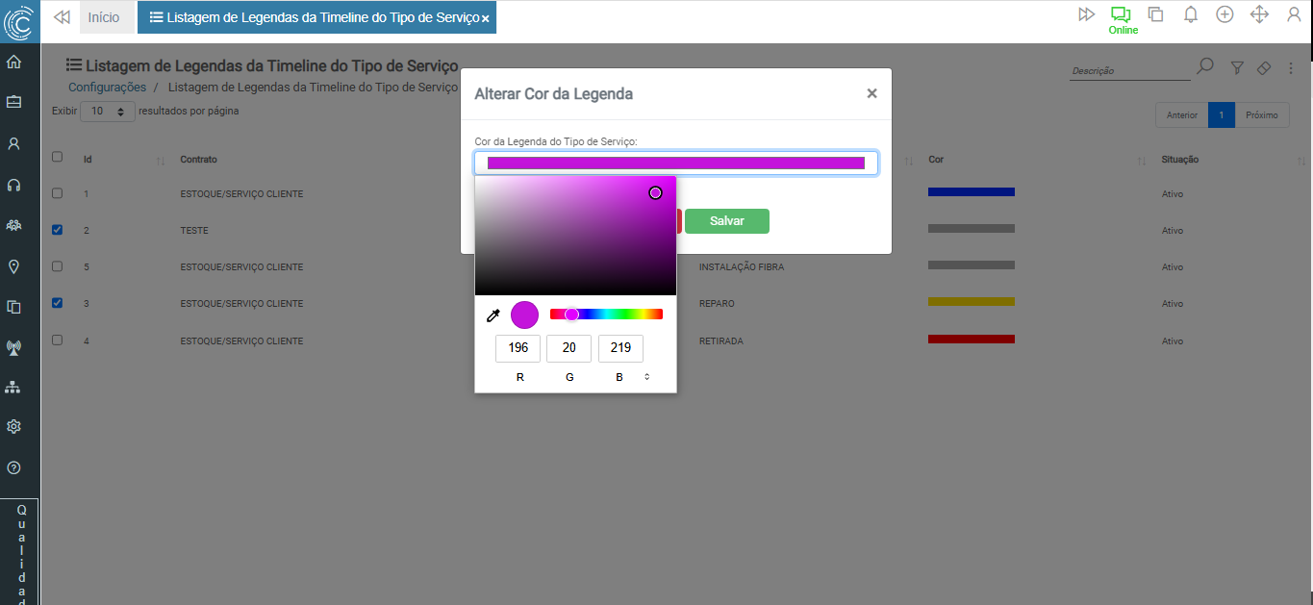Uncheck the checkbox for row TESTE
The width and height of the screenshot is (1313, 605).
pyautogui.click(x=57, y=230)
